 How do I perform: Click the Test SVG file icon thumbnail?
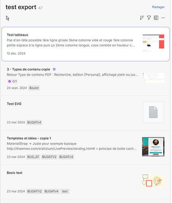(153, 112)
